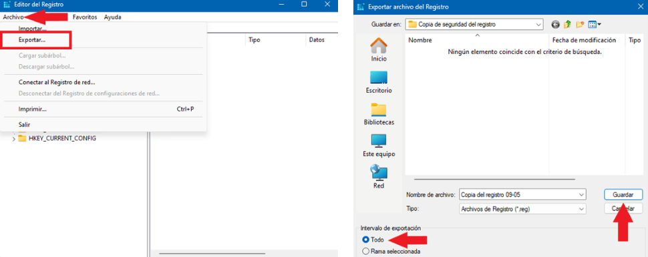Select HKEY_CURRENT_CONFIG folder in tree

(x=62, y=138)
